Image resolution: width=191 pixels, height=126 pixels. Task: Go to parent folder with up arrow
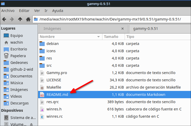[20, 19]
